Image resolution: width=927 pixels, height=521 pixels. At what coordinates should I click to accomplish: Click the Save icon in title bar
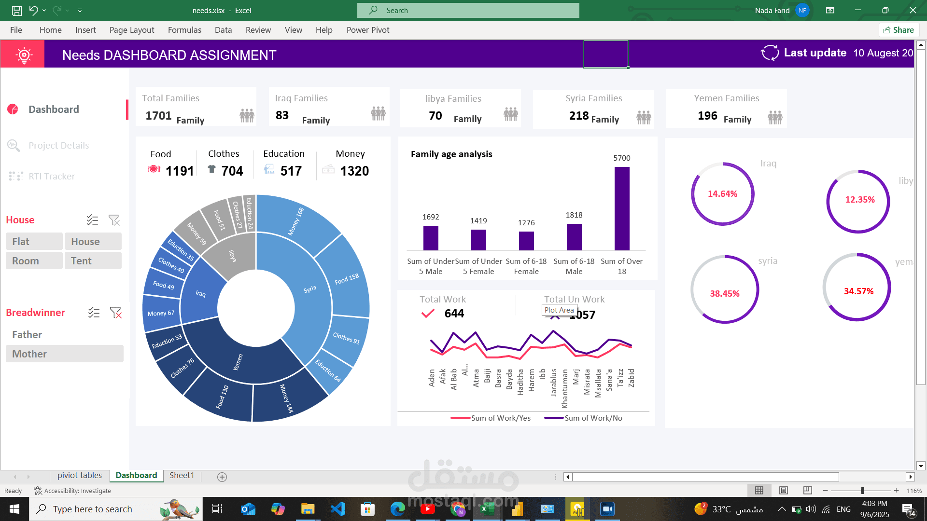click(x=17, y=10)
